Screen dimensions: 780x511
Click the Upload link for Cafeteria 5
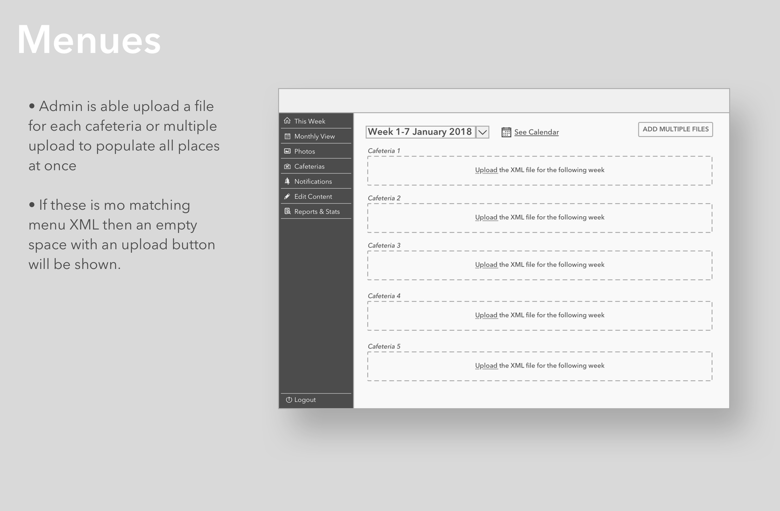point(486,365)
